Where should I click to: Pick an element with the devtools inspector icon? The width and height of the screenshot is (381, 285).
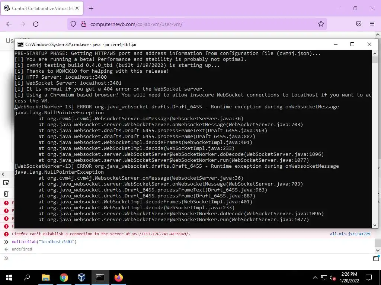tap(6, 183)
